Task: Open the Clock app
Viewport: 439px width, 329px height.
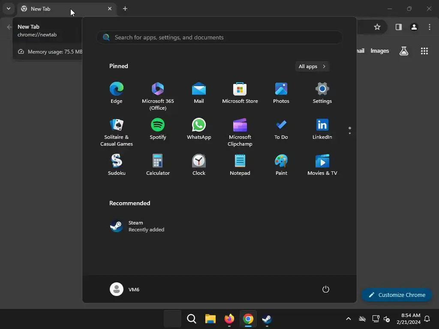Action: [199, 165]
